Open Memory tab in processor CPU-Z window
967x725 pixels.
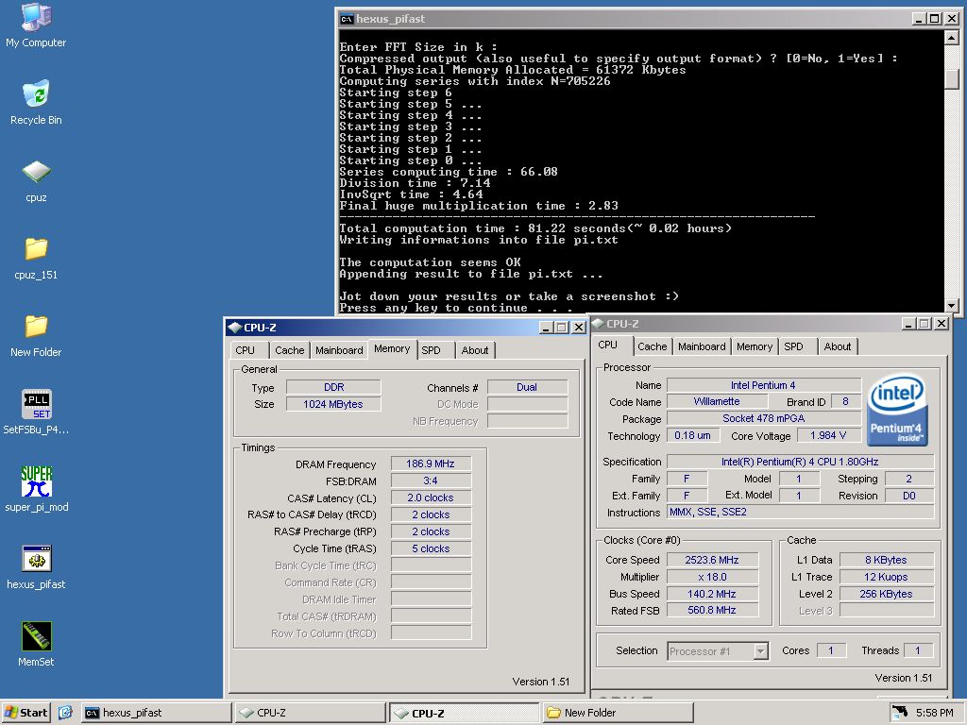pos(755,346)
